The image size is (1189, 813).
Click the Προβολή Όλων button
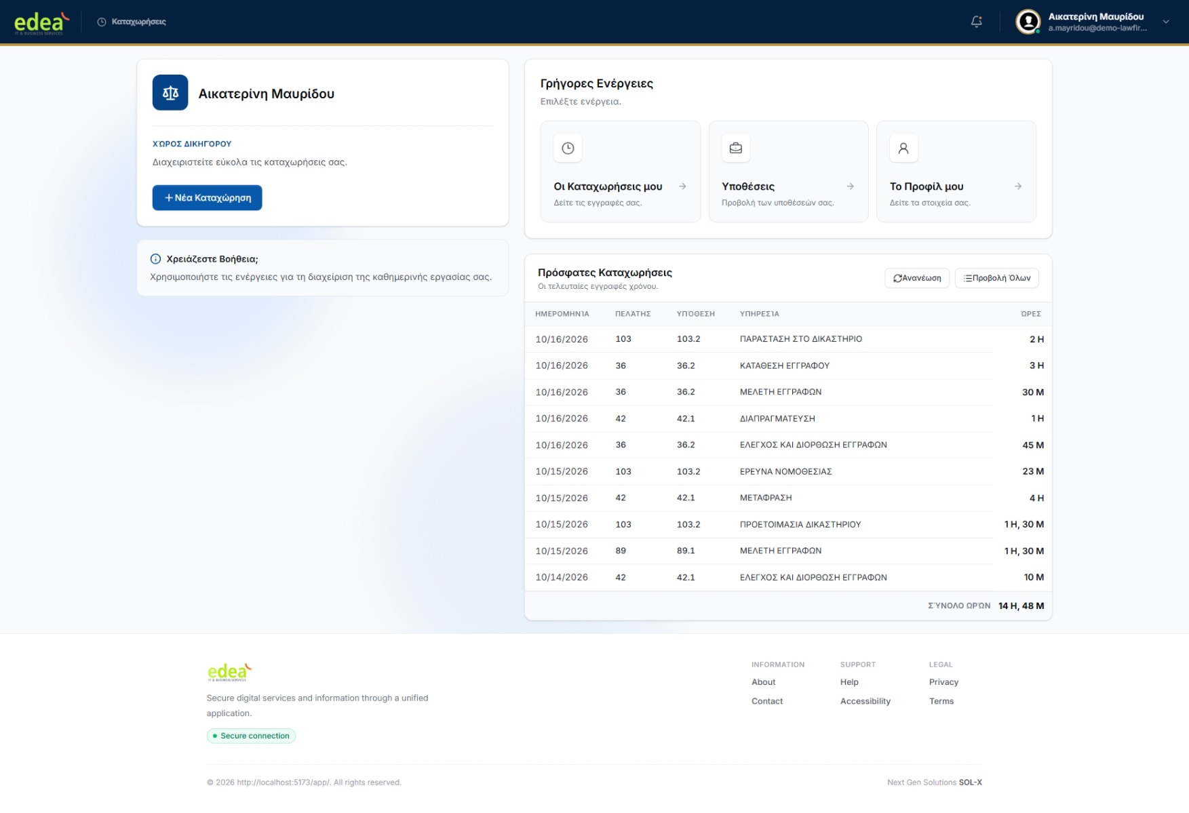click(996, 278)
